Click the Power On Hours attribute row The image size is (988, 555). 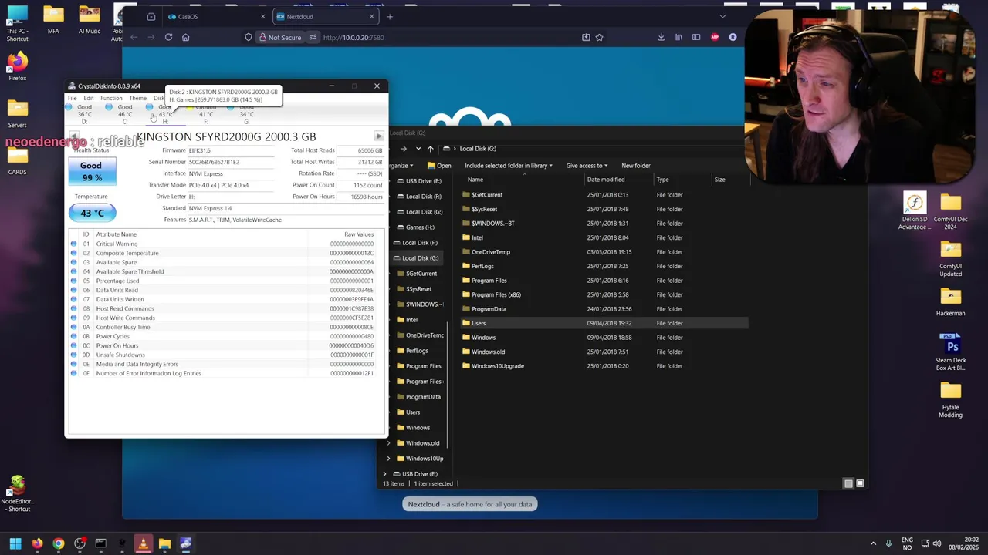[x=222, y=345]
